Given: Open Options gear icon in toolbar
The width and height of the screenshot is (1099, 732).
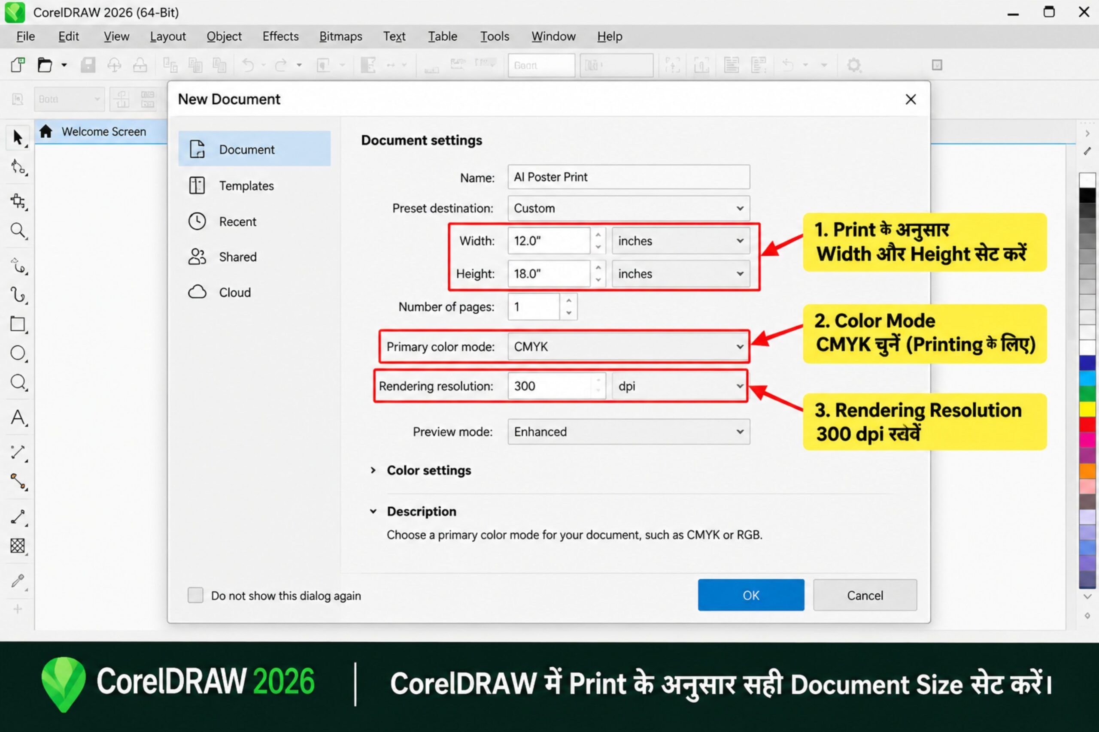Looking at the screenshot, I should (x=854, y=65).
